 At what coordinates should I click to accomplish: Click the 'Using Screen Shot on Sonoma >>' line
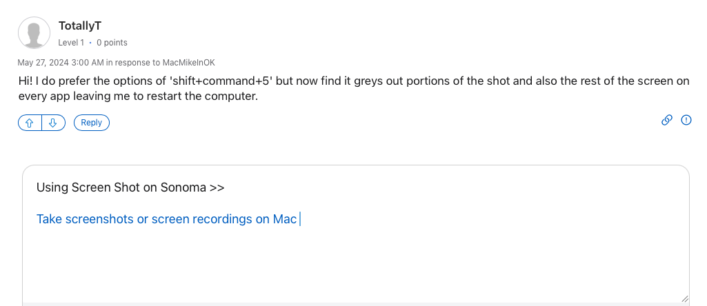130,187
